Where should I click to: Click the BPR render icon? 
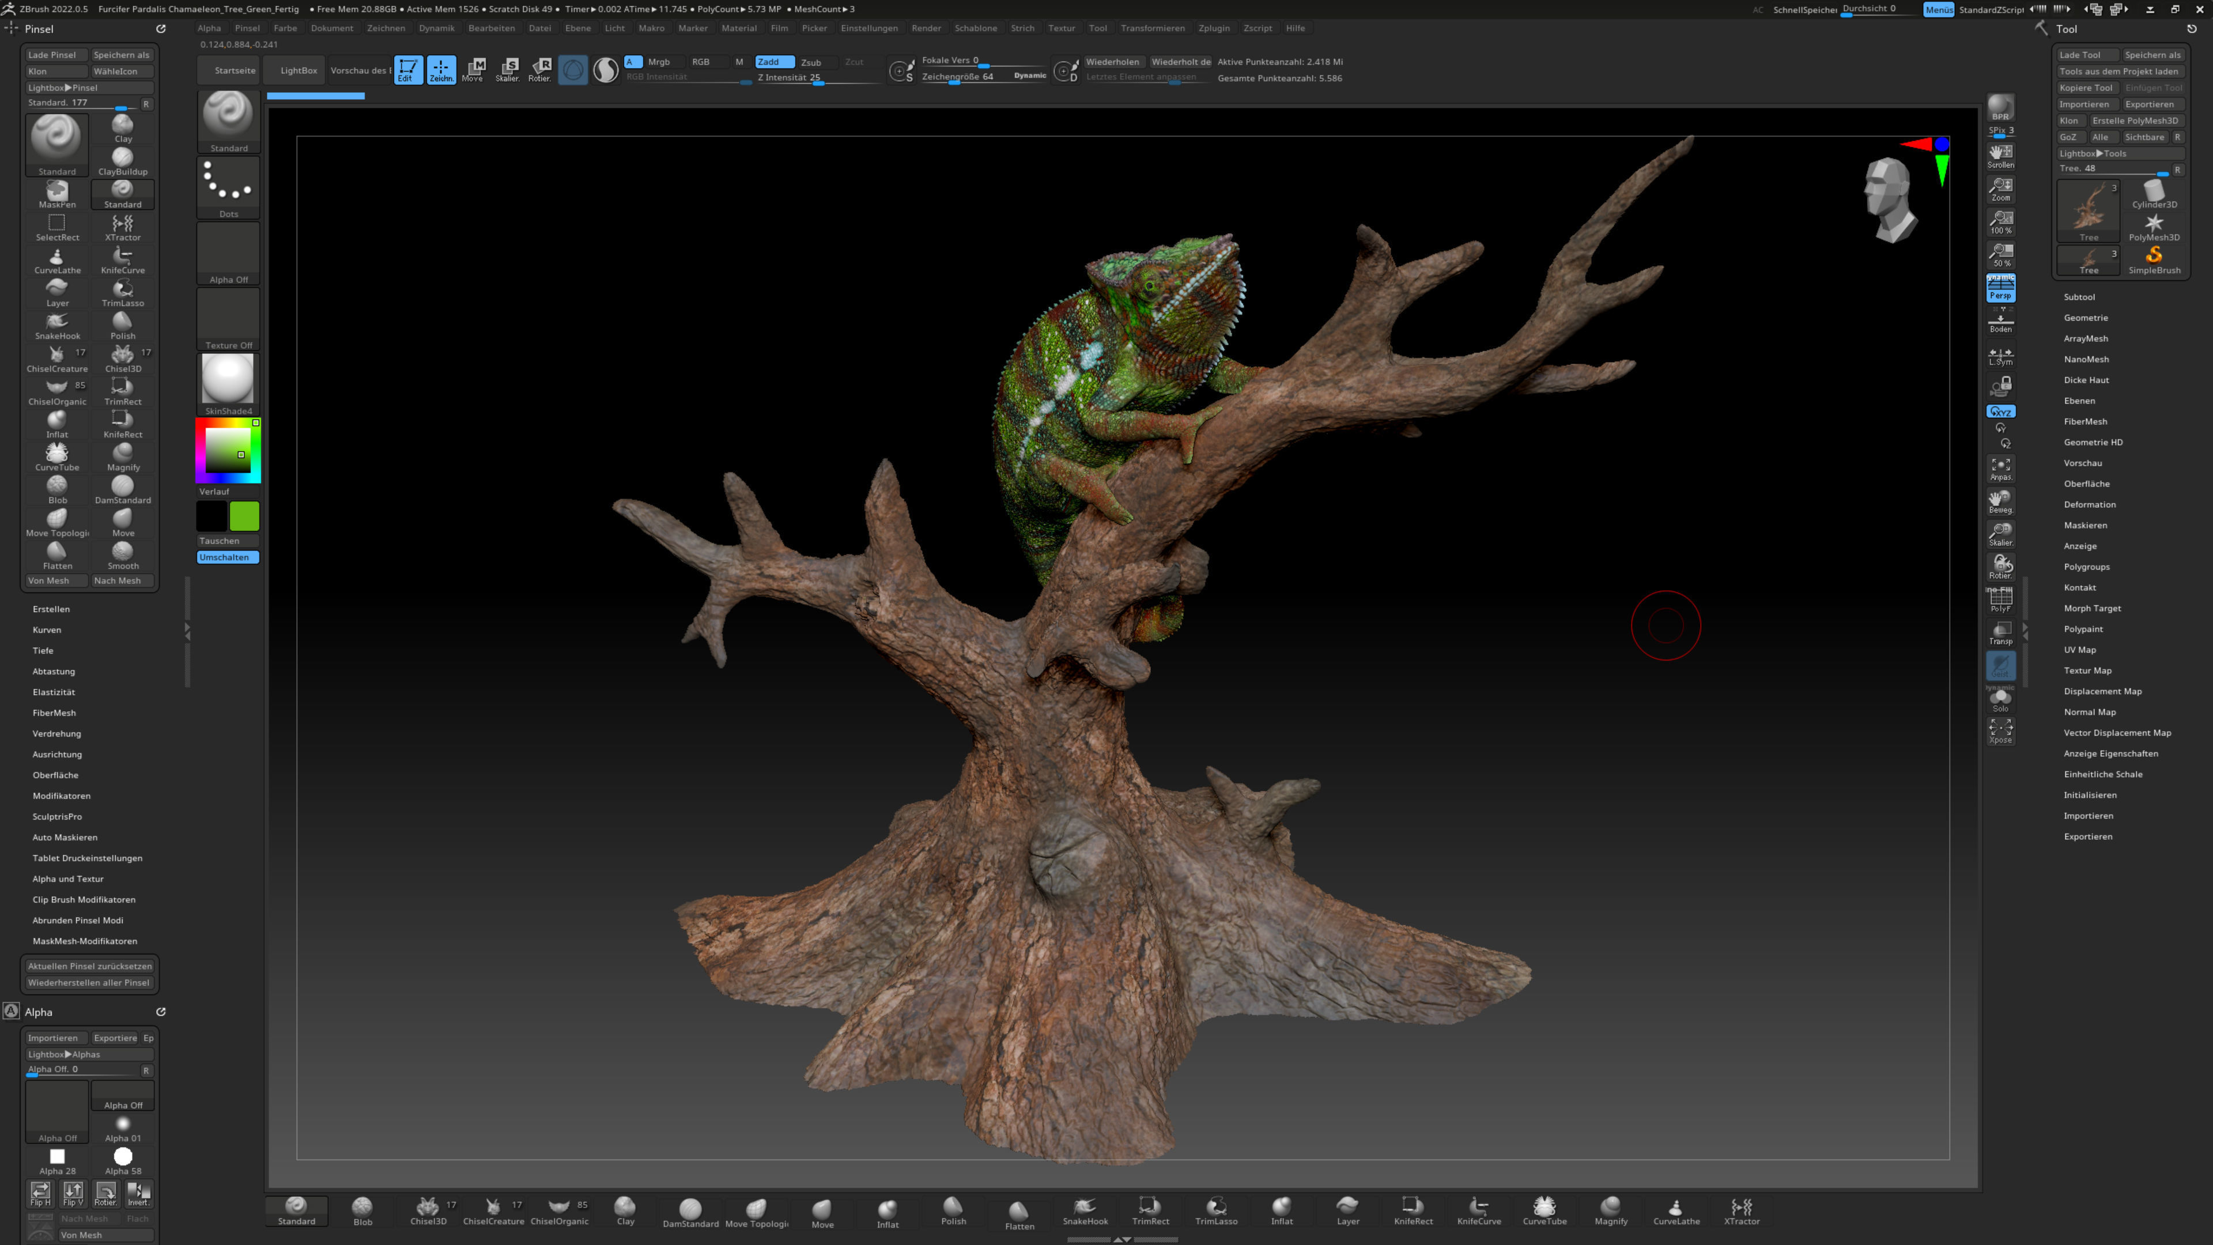2001,107
